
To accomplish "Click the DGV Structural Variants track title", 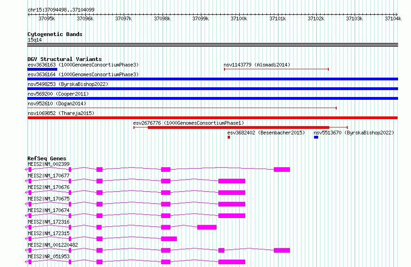I will [x=65, y=59].
